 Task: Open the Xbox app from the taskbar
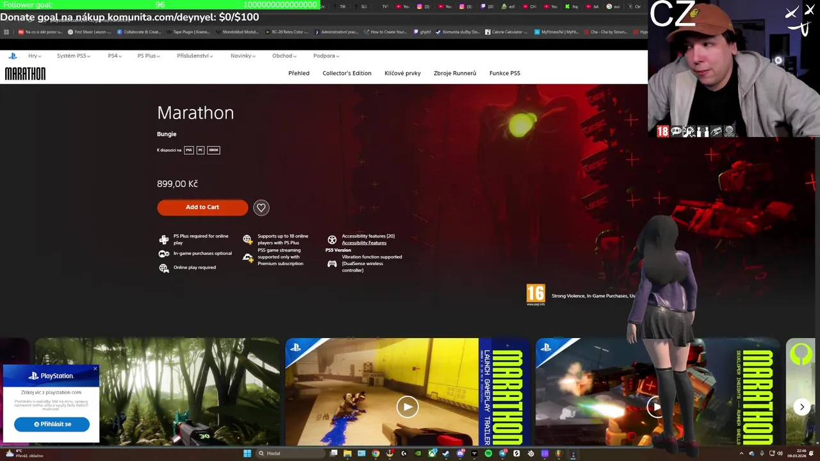[x=432, y=453]
